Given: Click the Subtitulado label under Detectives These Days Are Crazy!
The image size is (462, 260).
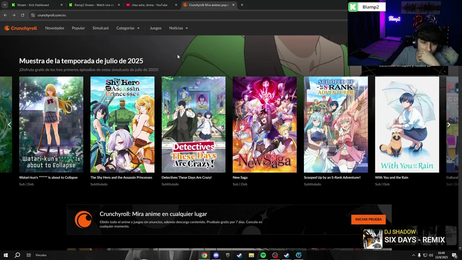Looking at the screenshot, I should point(170,184).
